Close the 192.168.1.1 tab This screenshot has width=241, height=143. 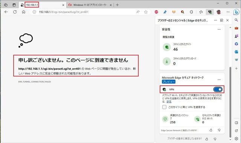[x=63, y=5]
